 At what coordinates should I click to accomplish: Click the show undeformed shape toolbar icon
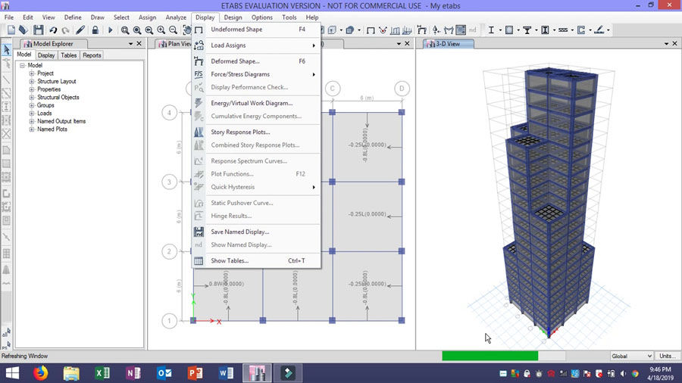pyautogui.click(x=371, y=30)
